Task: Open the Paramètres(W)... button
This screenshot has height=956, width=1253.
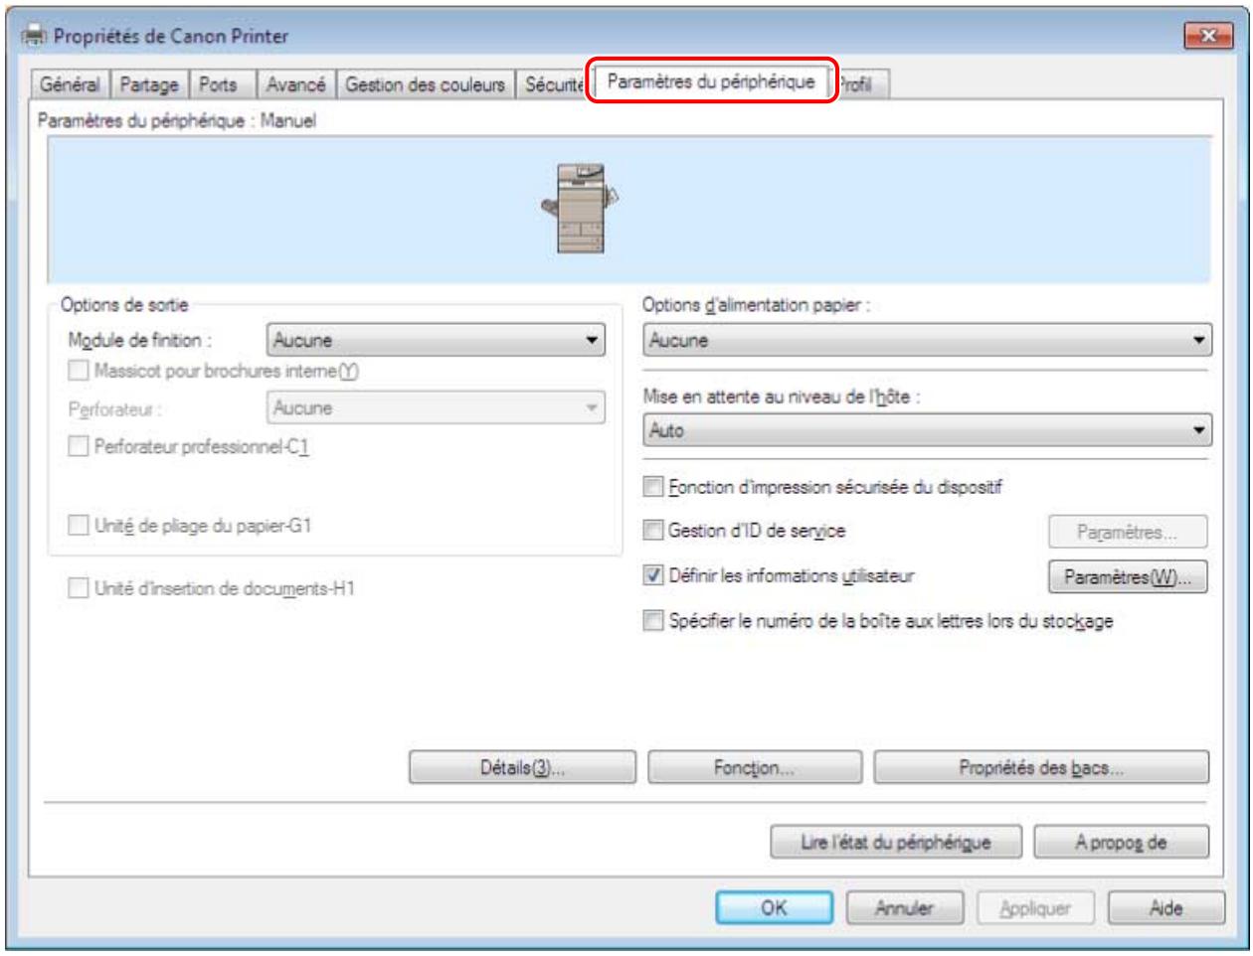Action: coord(1128,577)
